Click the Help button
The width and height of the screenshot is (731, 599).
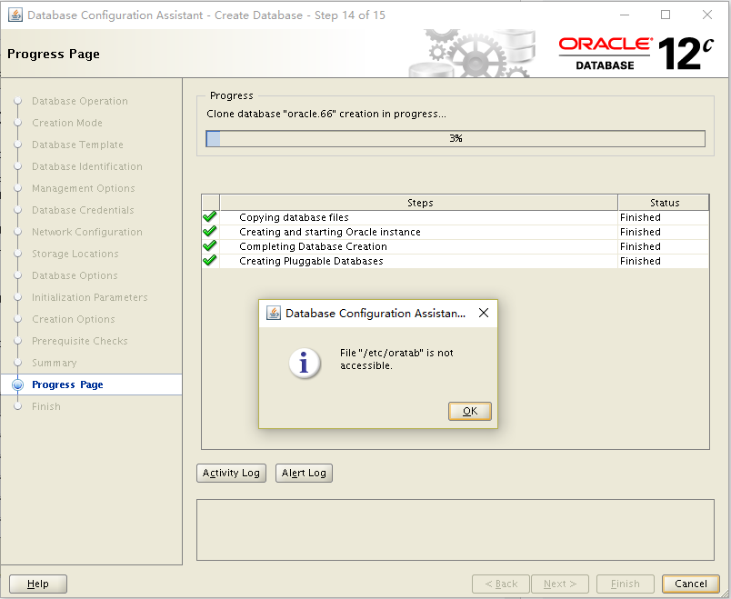[x=38, y=584]
